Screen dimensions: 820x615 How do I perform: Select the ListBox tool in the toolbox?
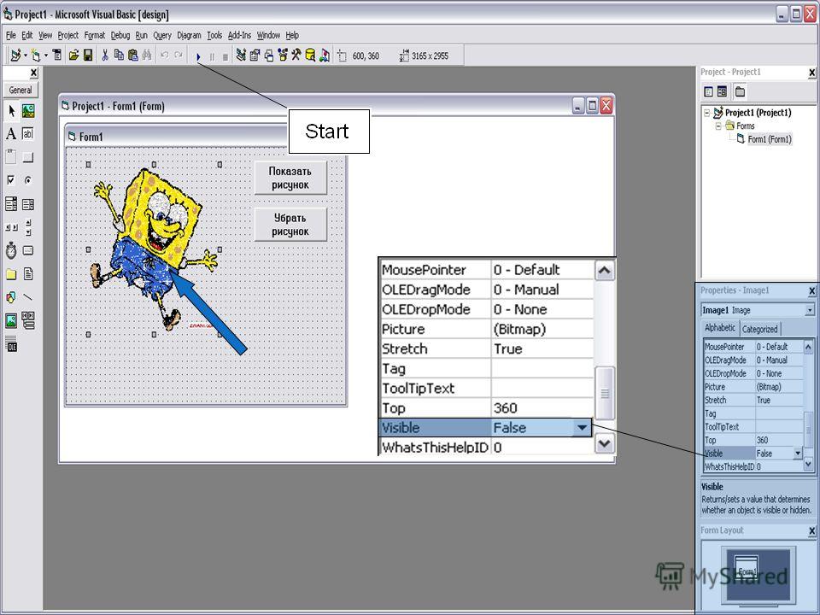coord(28,204)
